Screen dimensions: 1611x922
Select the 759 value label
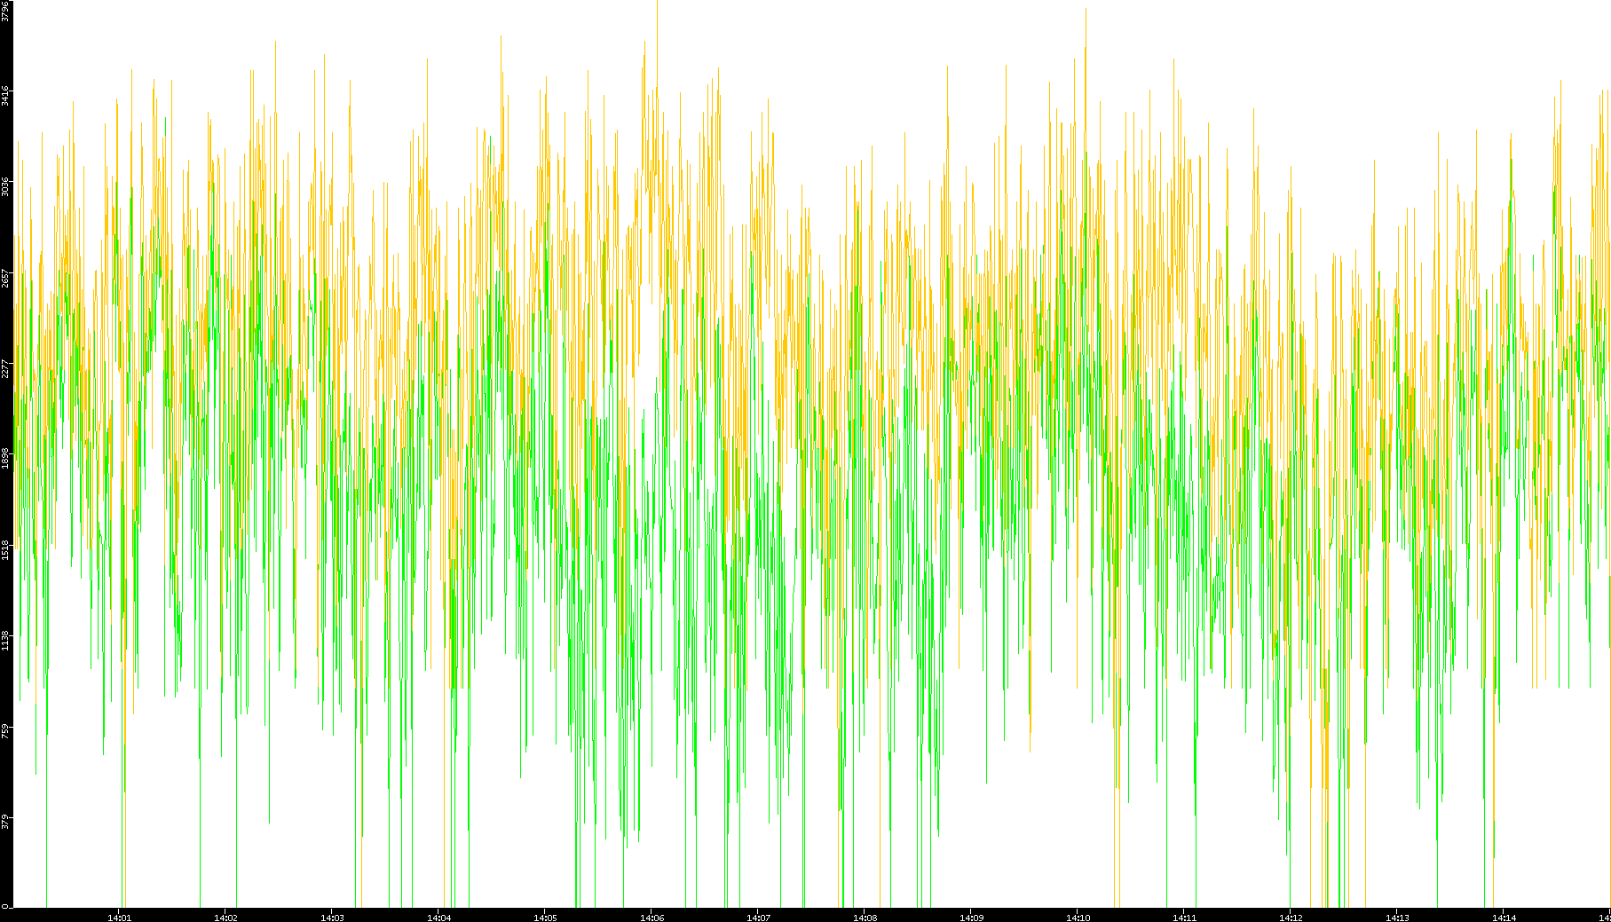pyautogui.click(x=5, y=731)
